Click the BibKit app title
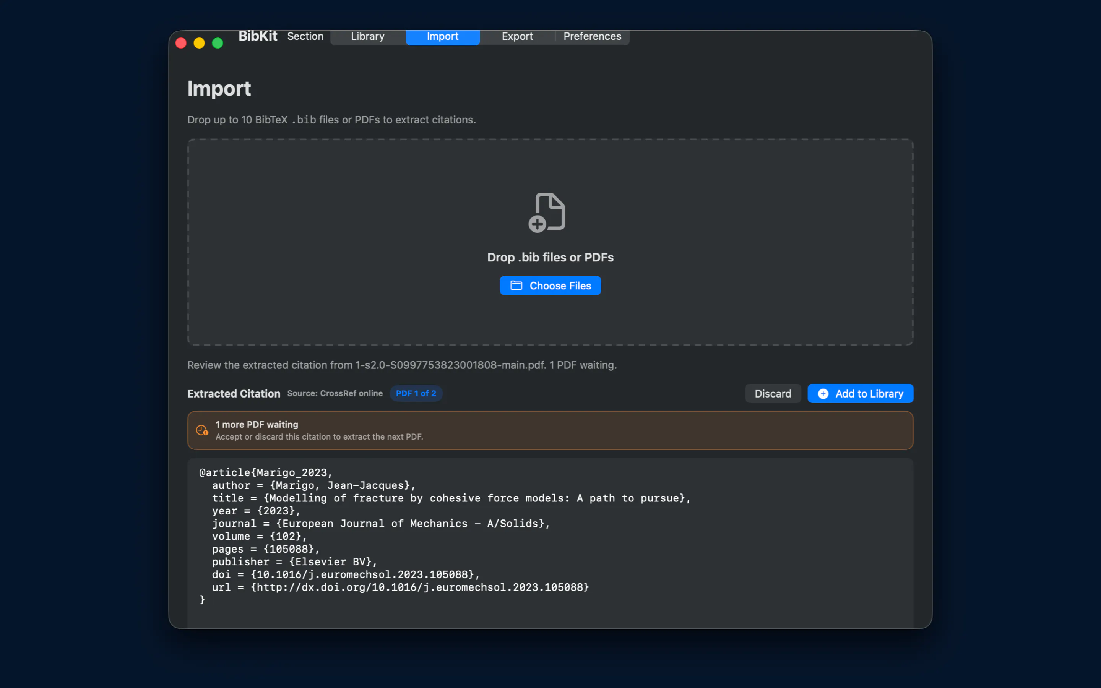Viewport: 1101px width, 688px height. tap(258, 36)
